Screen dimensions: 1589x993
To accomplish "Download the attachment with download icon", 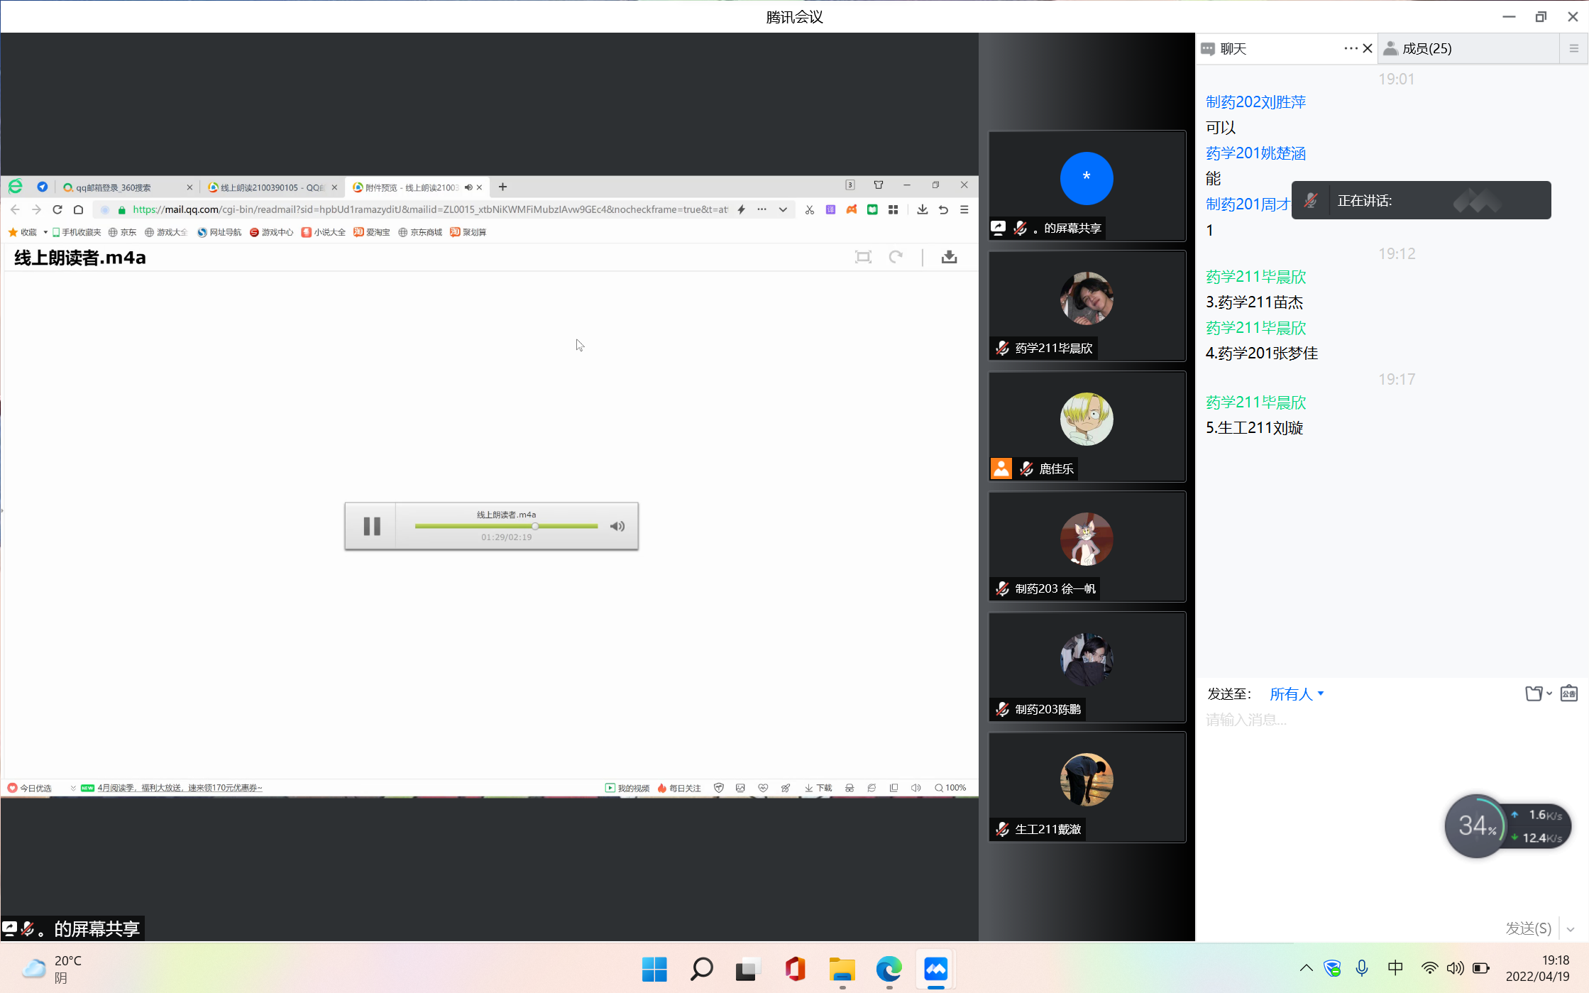I will 949,257.
